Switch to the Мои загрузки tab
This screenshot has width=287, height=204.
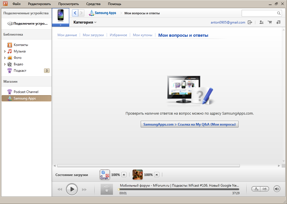93,35
